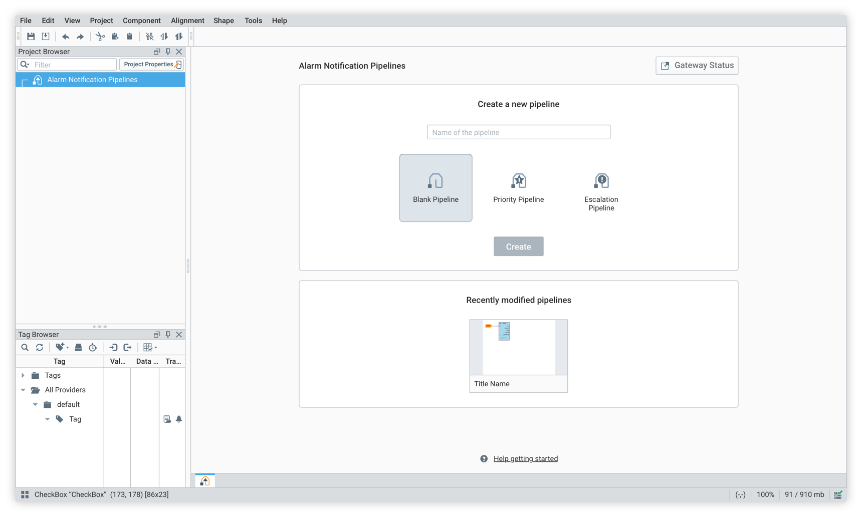
Task: Open the Tools menu
Action: click(x=253, y=21)
